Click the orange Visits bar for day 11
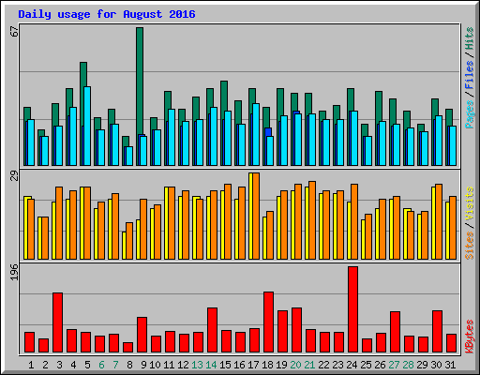 (x=172, y=223)
